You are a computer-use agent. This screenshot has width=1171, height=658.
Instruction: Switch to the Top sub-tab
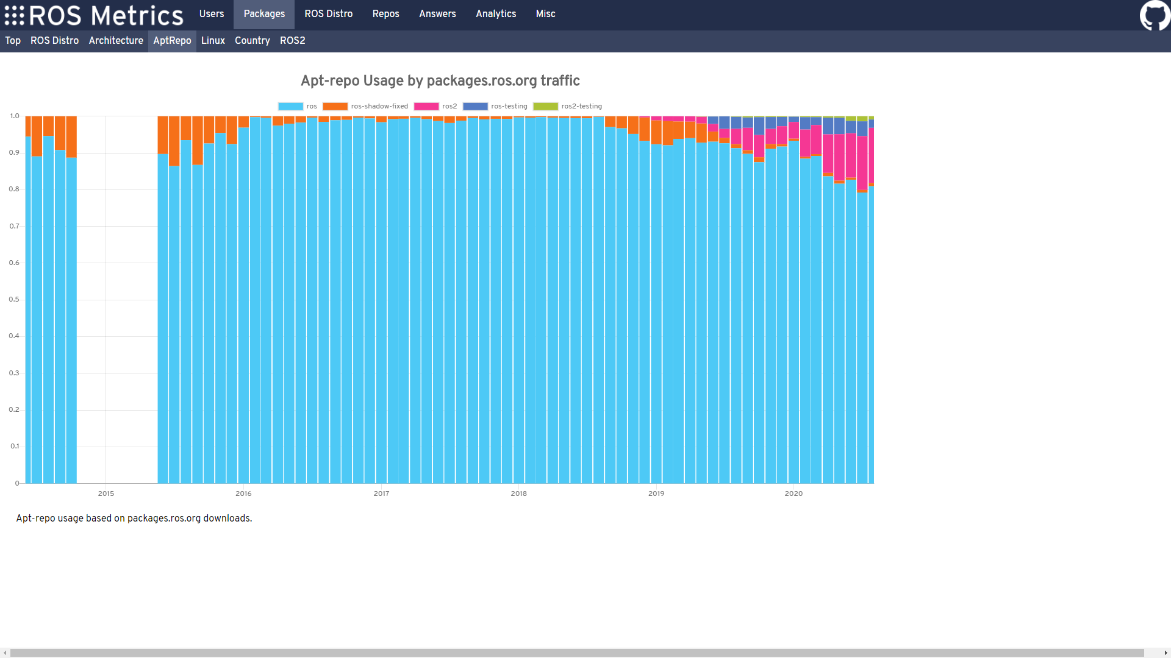(x=13, y=41)
